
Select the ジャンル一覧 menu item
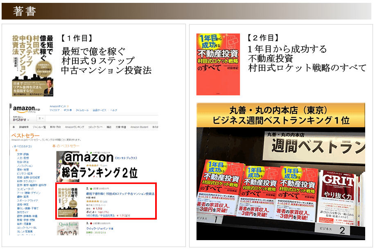click(x=39, y=127)
